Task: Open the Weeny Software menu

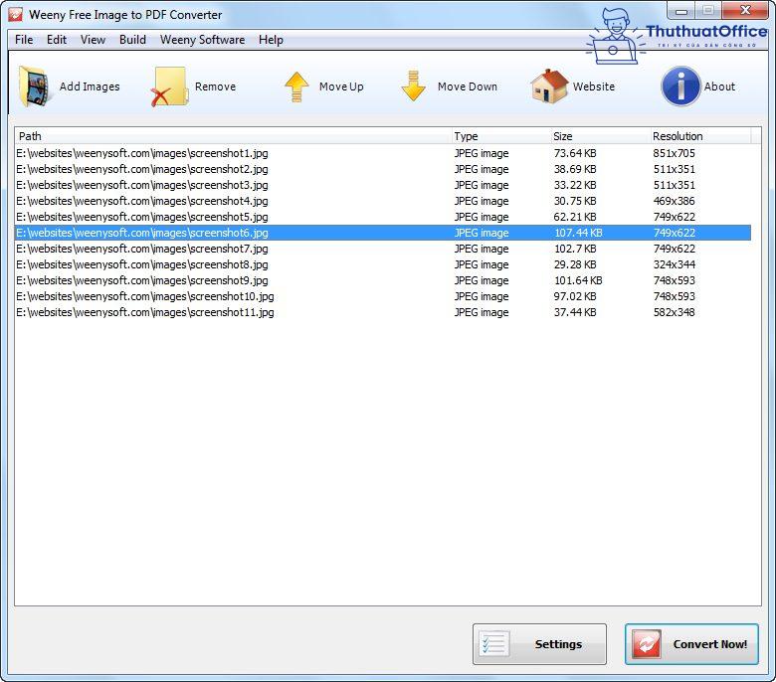Action: (202, 40)
